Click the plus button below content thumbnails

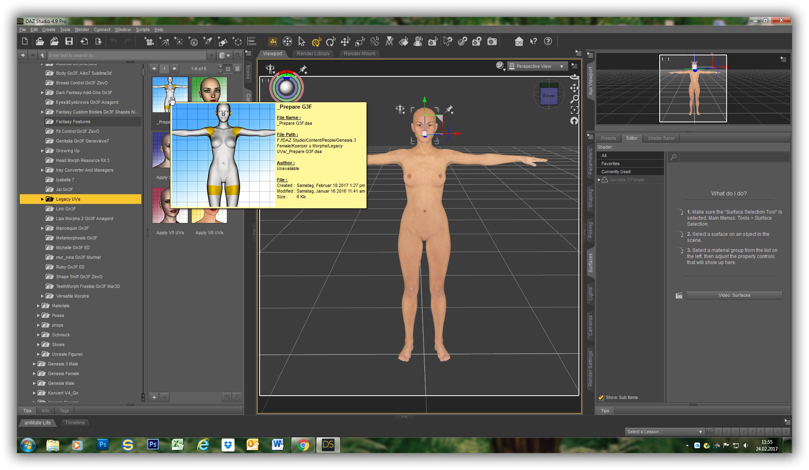coord(154,397)
